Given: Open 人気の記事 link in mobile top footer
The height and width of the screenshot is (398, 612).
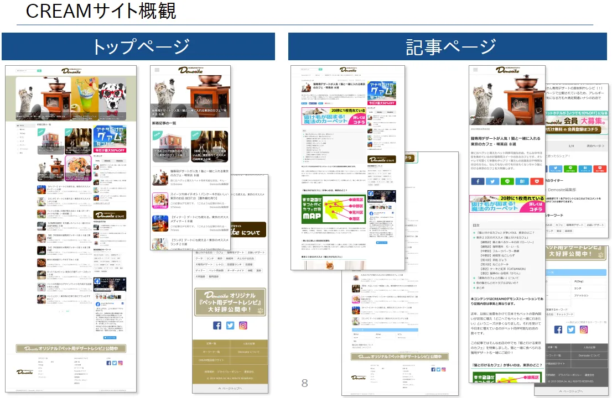Looking at the screenshot, I should coord(249,343).
